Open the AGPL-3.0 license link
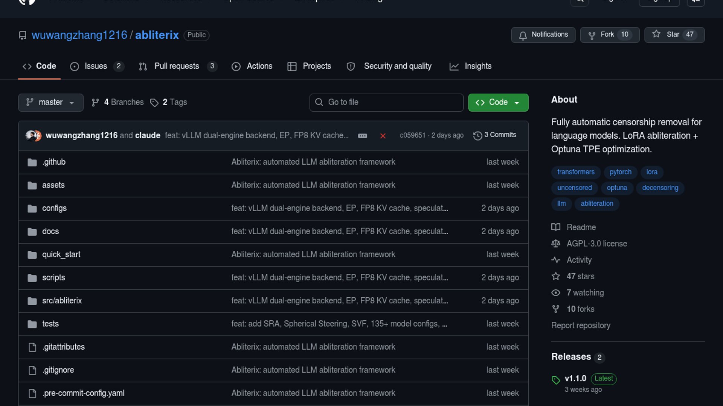723x406 pixels. (596, 244)
